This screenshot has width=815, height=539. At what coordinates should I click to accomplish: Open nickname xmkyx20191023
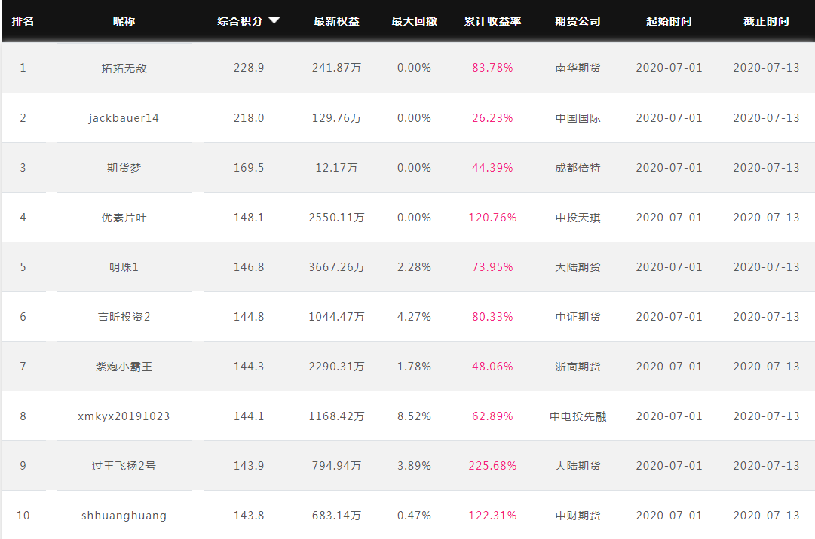click(x=124, y=416)
